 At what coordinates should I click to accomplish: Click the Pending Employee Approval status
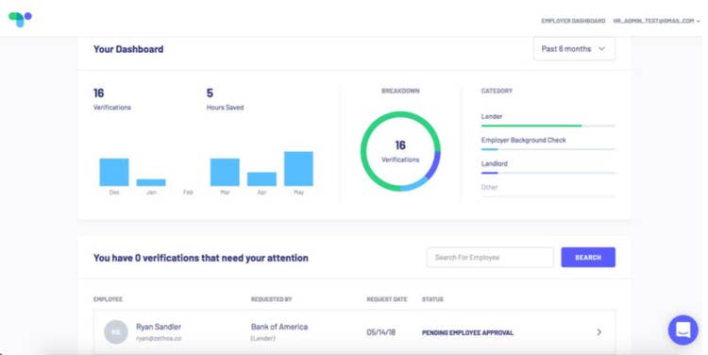(x=467, y=333)
